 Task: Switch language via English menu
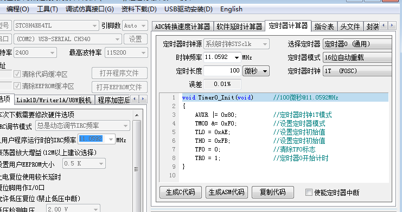pos(231,9)
